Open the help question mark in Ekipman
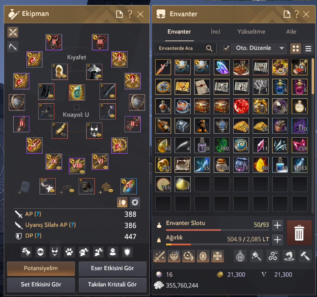Viewport: 317px width, 297px height. [130, 14]
